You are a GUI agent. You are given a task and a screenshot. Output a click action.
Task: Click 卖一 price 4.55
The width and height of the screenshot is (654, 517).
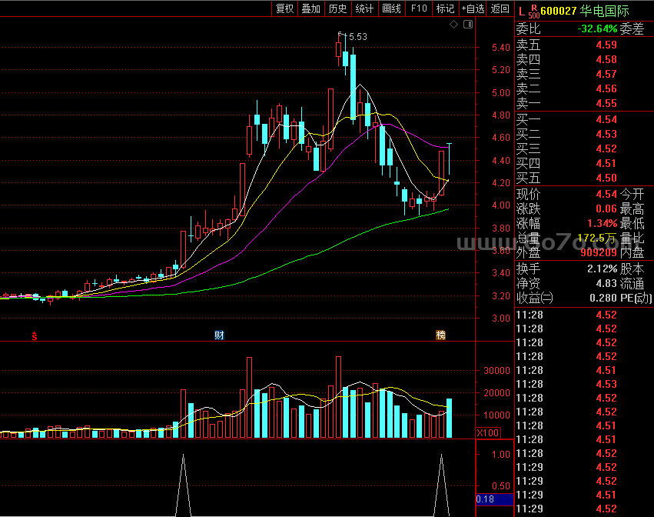click(x=606, y=104)
